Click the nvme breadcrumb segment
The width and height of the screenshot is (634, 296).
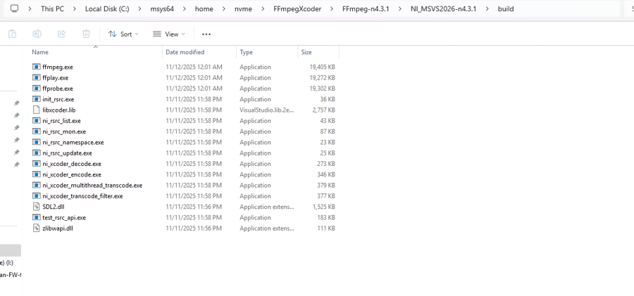pos(243,8)
